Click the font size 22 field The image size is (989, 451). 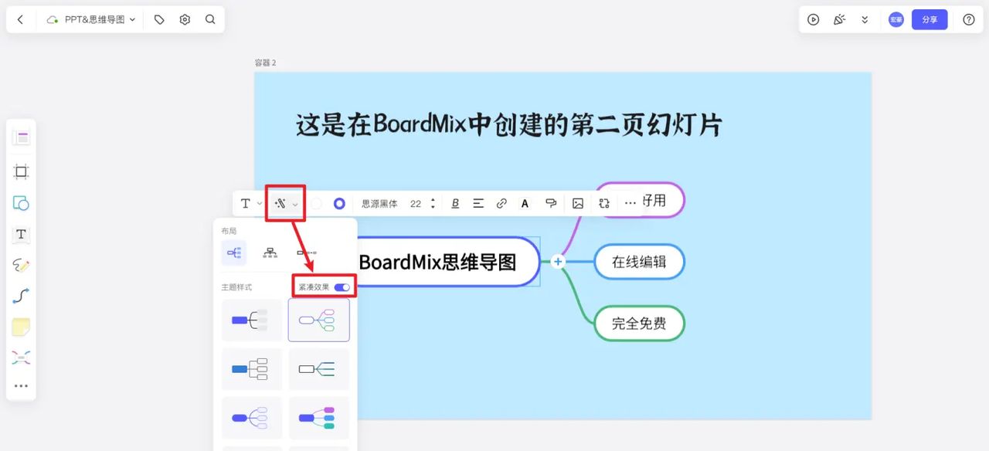point(416,204)
